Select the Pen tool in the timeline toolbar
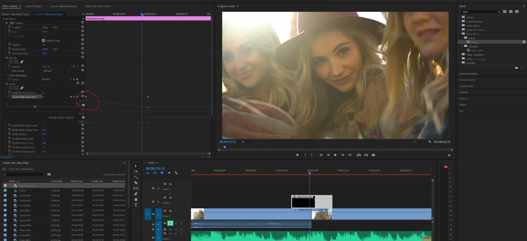 click(x=136, y=194)
